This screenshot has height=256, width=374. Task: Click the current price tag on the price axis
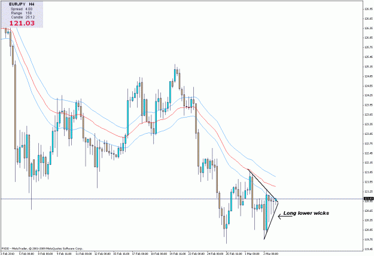pyautogui.click(x=369, y=199)
